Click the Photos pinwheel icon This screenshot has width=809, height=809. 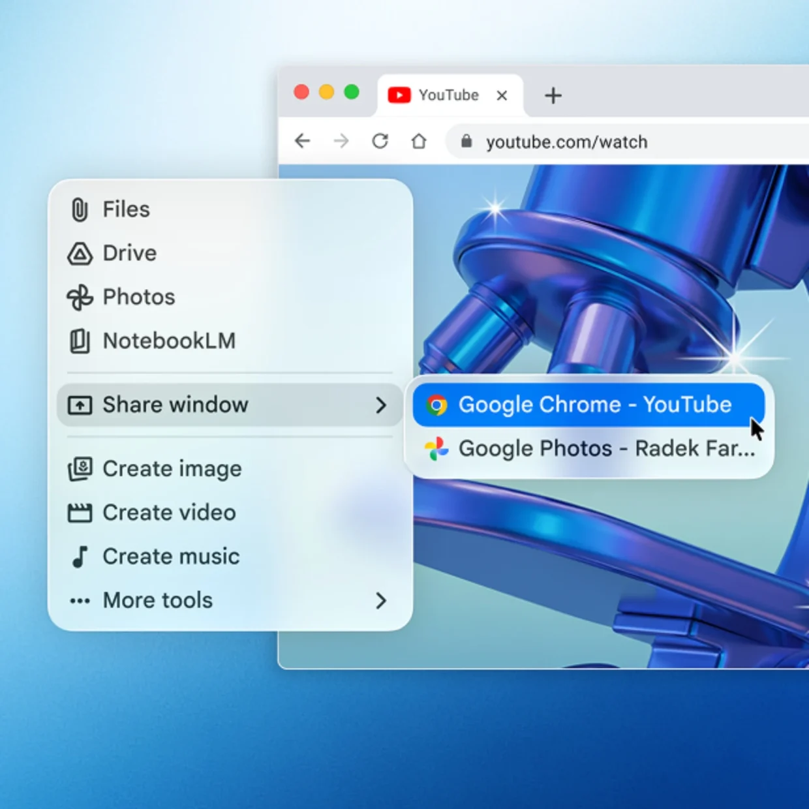point(78,297)
